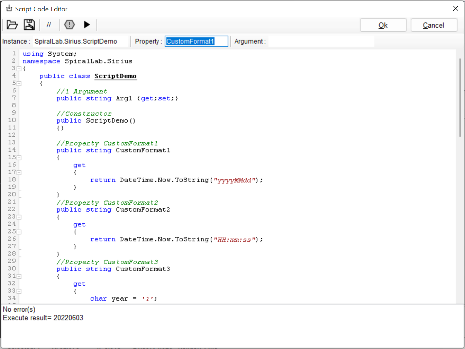This screenshot has width=465, height=349.
Task: Close the Script Code Editor window
Action: click(455, 8)
